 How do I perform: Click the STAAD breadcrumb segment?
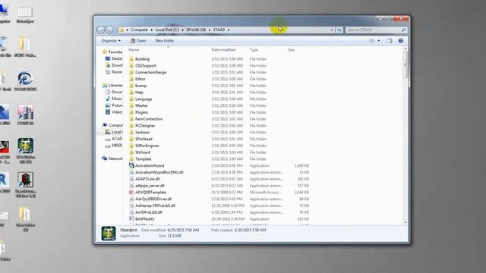pyautogui.click(x=219, y=30)
